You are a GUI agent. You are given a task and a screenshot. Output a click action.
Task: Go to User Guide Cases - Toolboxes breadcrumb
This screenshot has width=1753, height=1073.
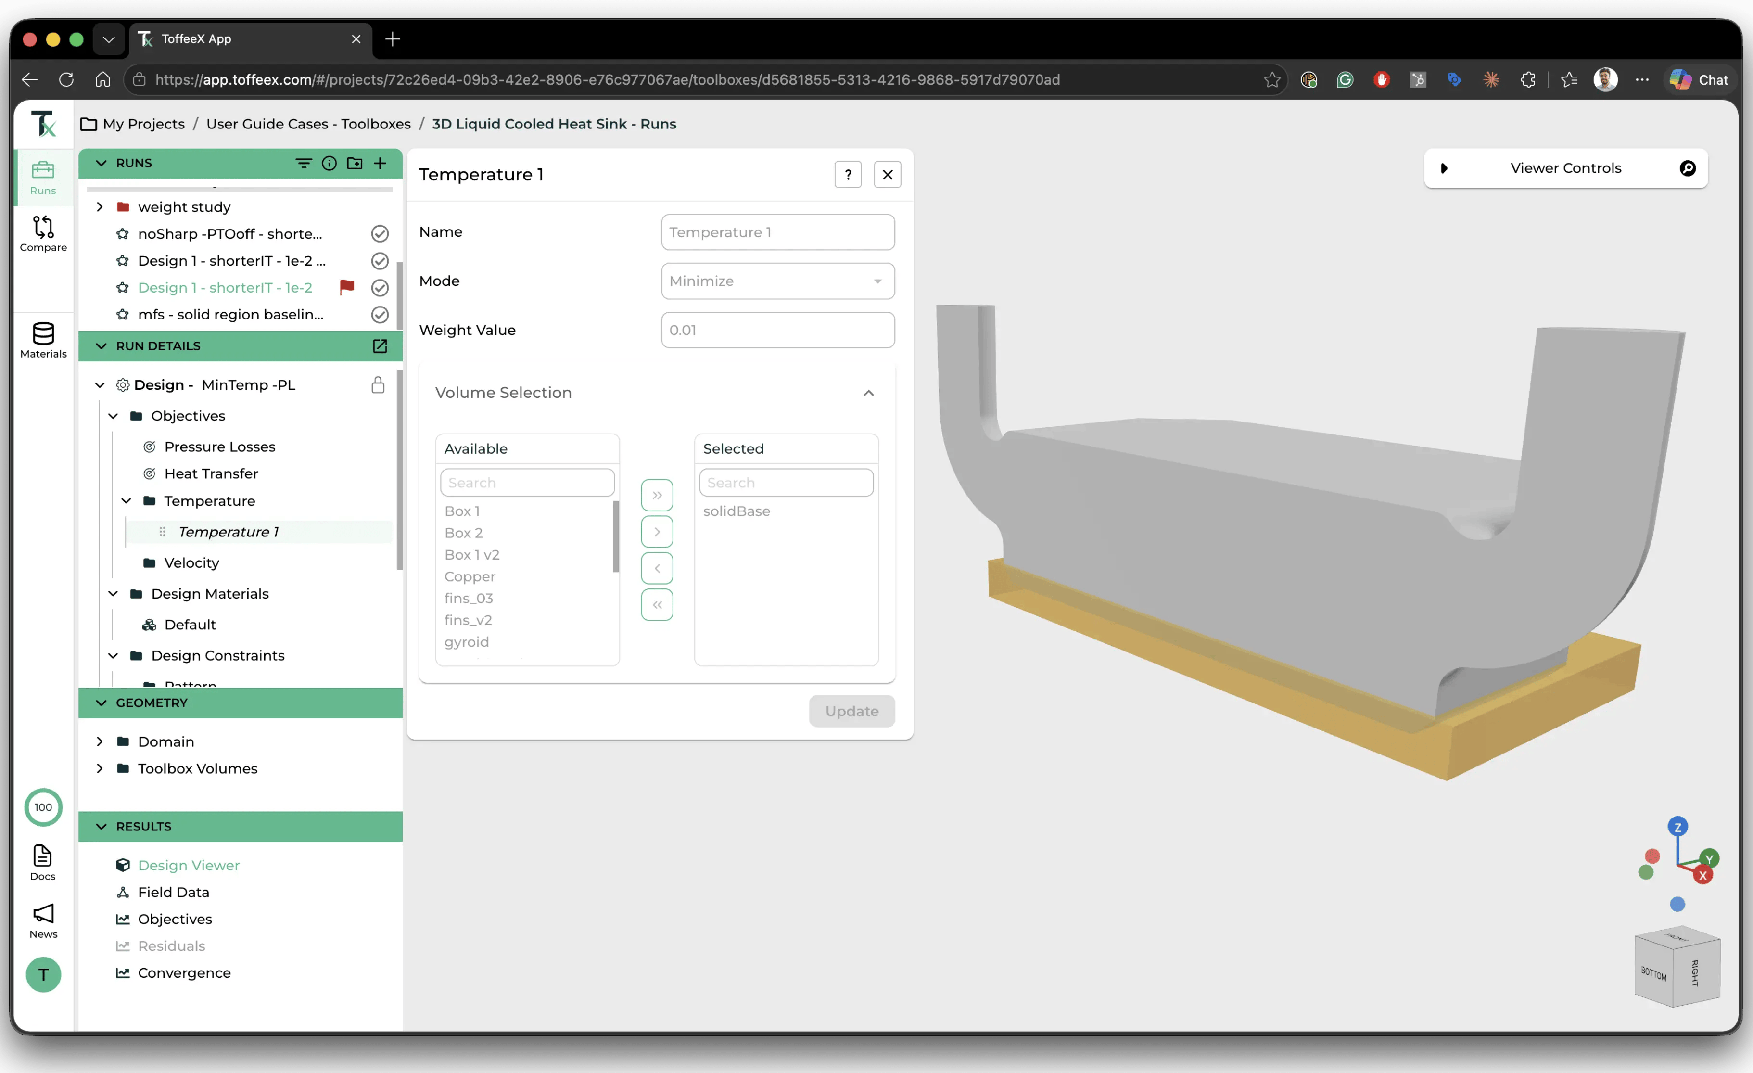click(308, 124)
